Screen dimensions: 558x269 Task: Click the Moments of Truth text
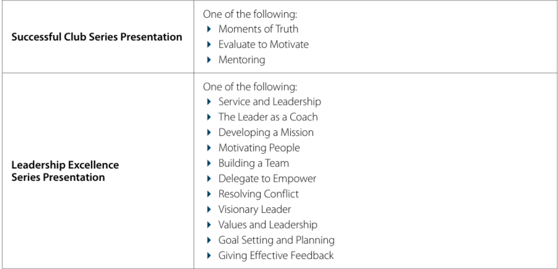258,29
